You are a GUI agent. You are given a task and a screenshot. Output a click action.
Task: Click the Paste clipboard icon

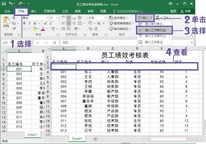pos(6,21)
